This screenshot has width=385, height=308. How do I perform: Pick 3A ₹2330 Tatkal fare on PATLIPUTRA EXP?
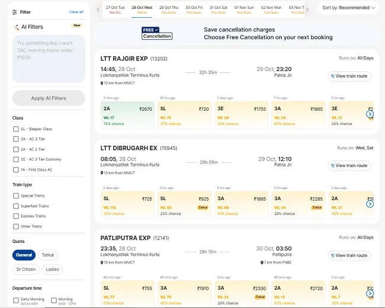point(242,294)
